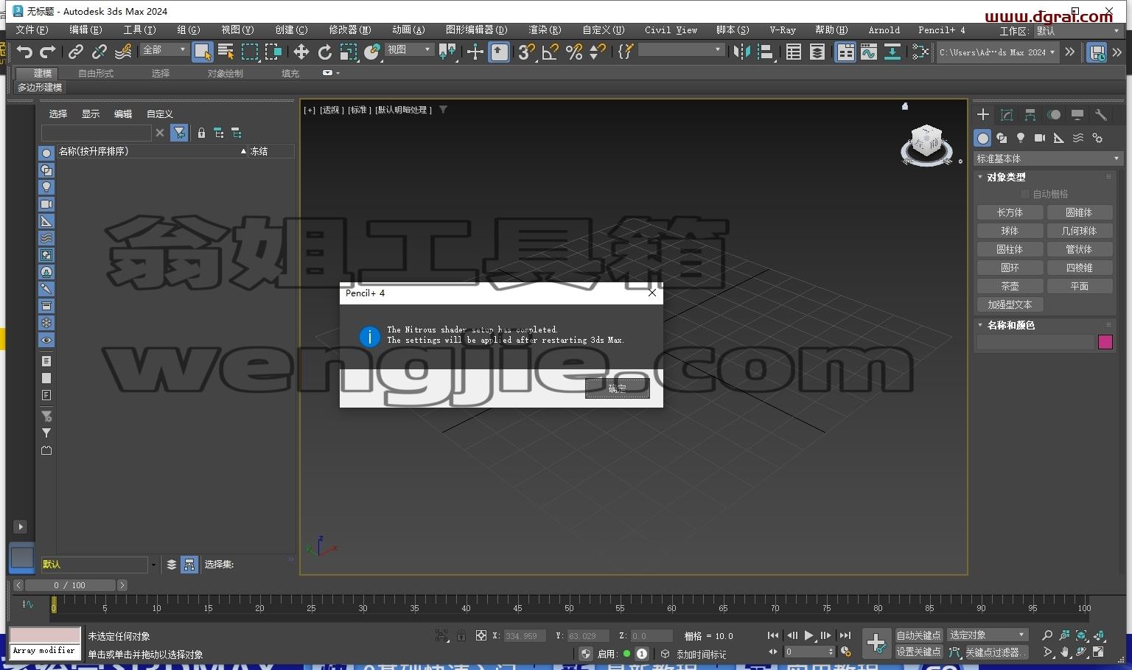Open the Pencil+ 4 menu
Image resolution: width=1132 pixels, height=670 pixels.
click(941, 30)
